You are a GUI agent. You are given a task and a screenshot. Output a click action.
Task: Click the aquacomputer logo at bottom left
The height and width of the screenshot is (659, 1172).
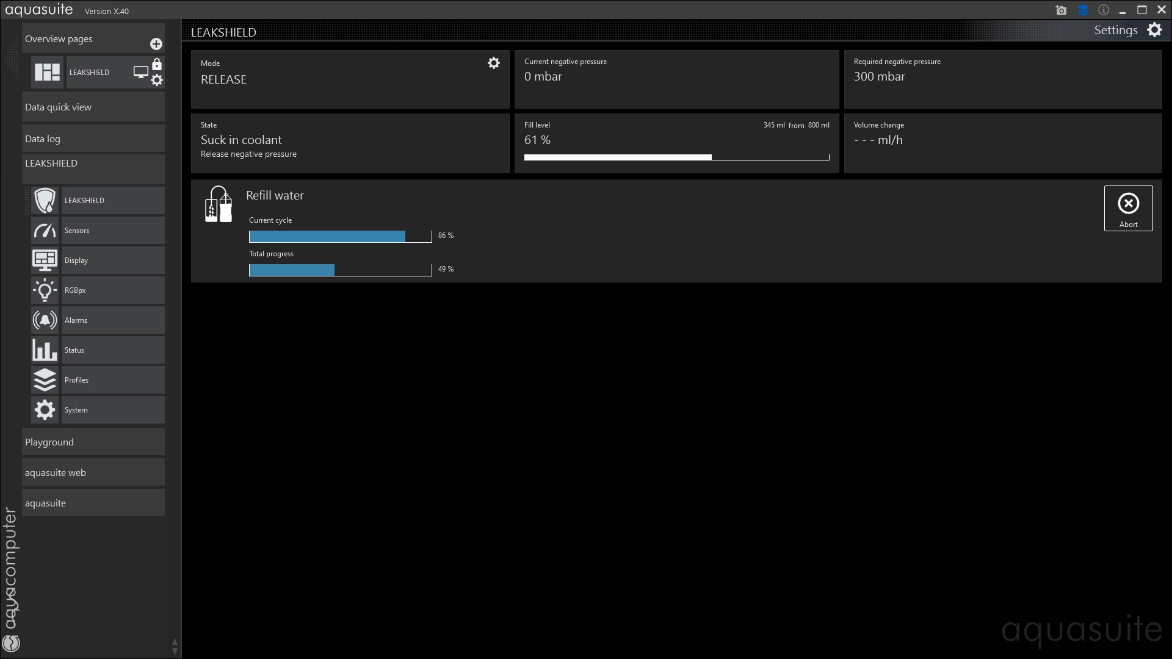pyautogui.click(x=11, y=580)
